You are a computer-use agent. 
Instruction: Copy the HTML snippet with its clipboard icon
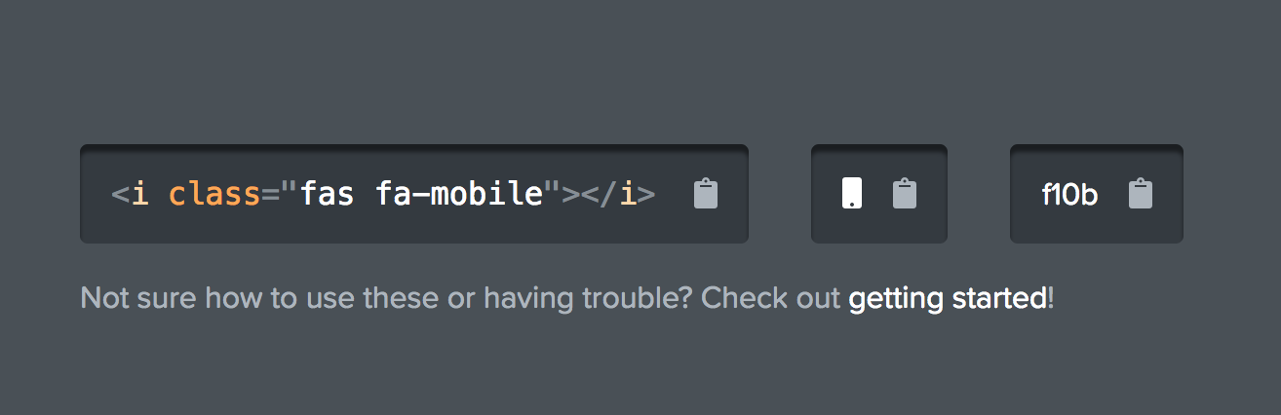click(x=706, y=194)
